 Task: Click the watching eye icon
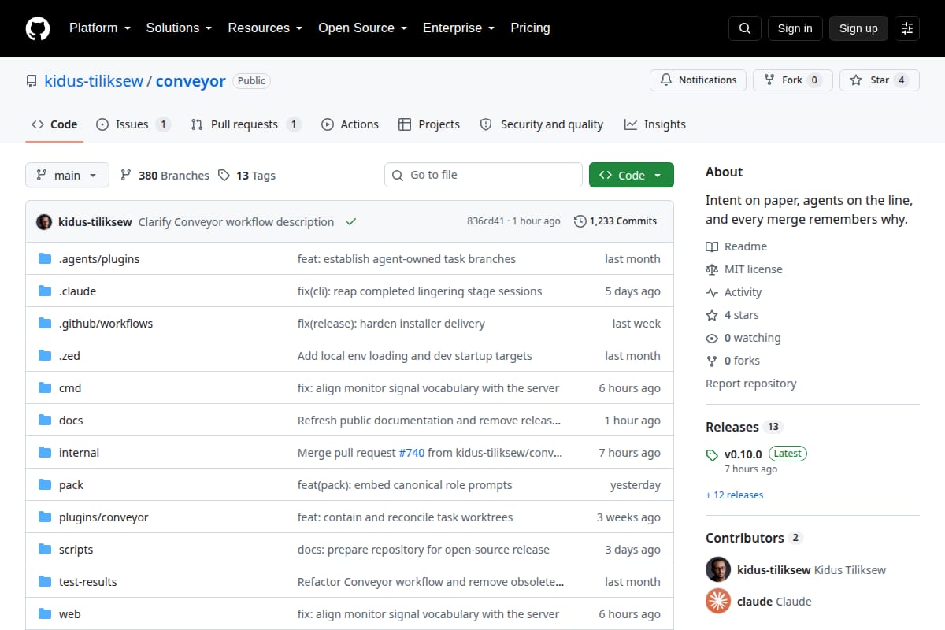[712, 338]
